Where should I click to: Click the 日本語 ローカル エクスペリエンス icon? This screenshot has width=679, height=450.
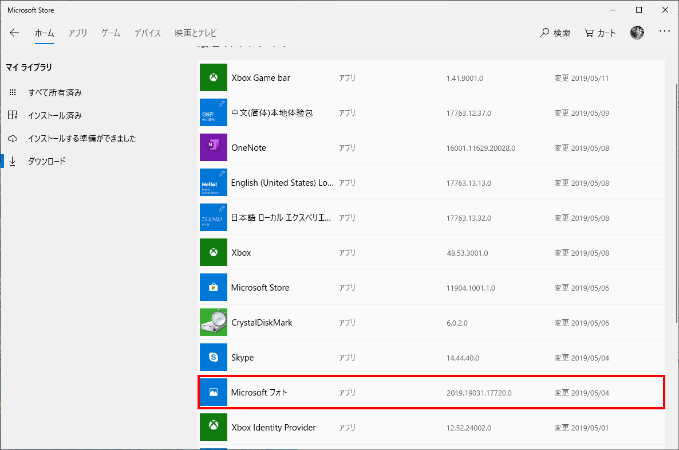pyautogui.click(x=214, y=217)
